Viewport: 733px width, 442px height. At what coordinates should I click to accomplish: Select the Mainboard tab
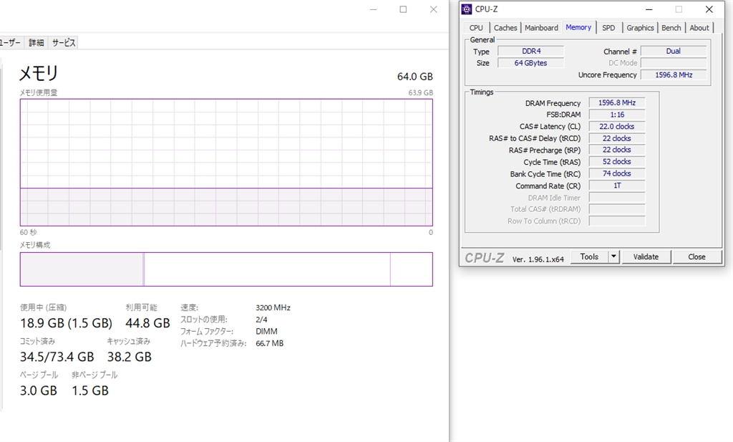pyautogui.click(x=541, y=28)
